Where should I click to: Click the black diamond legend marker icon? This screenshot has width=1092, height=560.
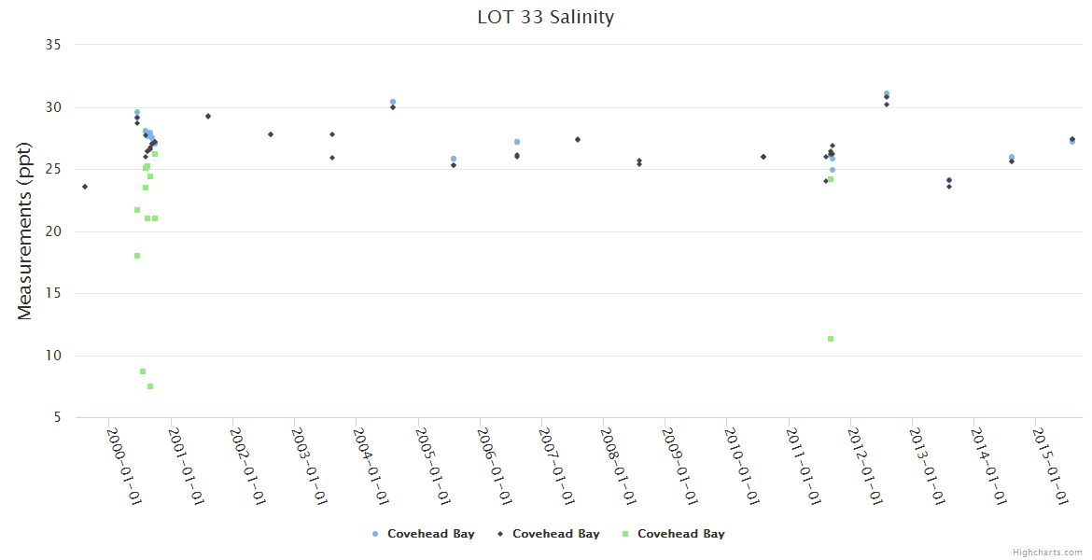tap(501, 534)
